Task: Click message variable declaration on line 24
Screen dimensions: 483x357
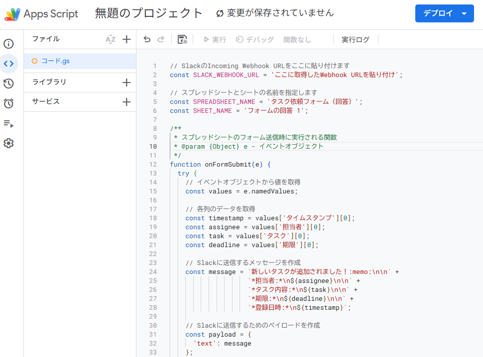Action: coord(222,272)
